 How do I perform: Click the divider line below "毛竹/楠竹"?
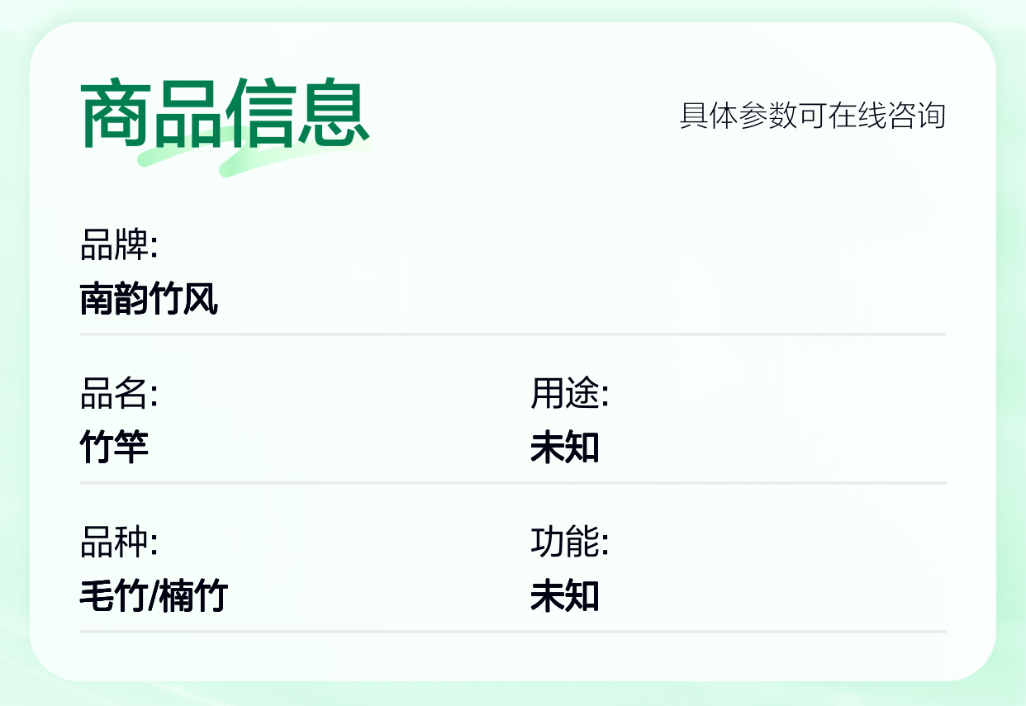point(512,632)
